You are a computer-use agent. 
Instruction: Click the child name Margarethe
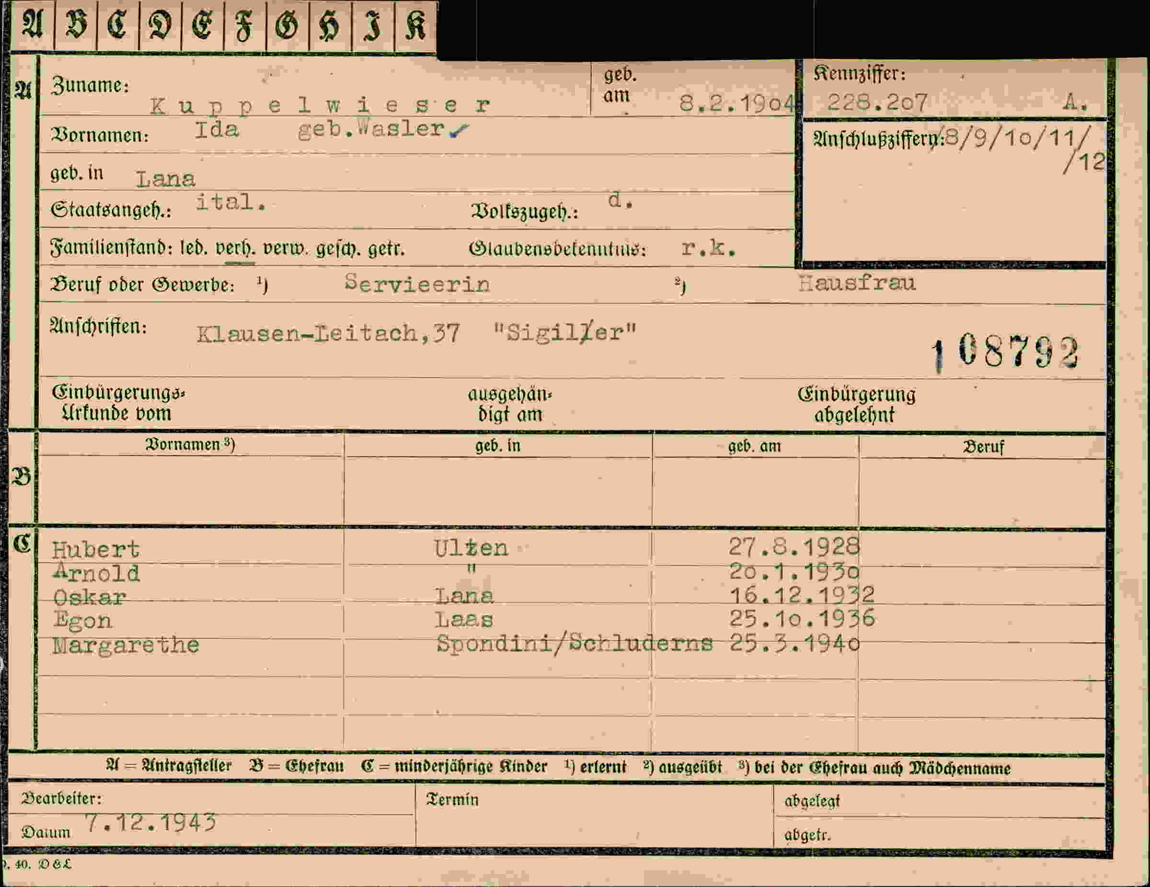pos(126,645)
